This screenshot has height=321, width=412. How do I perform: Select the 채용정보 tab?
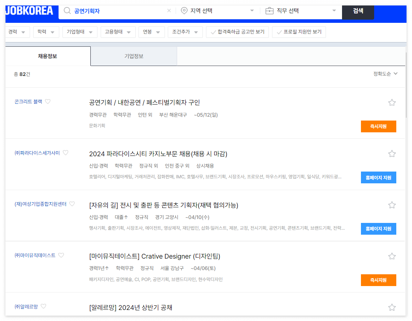click(x=47, y=56)
